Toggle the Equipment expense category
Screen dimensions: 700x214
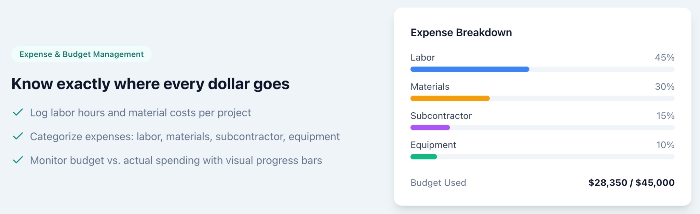pos(433,145)
